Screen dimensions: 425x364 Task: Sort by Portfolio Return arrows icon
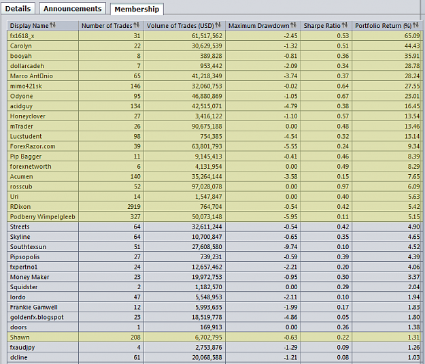click(415, 25)
